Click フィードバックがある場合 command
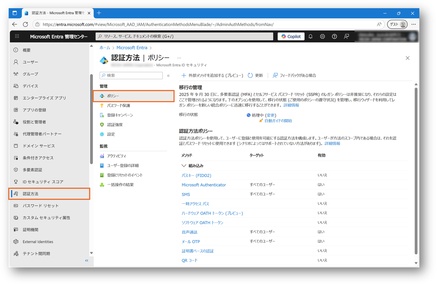Screen dimensions: 436x284 (x=294, y=75)
